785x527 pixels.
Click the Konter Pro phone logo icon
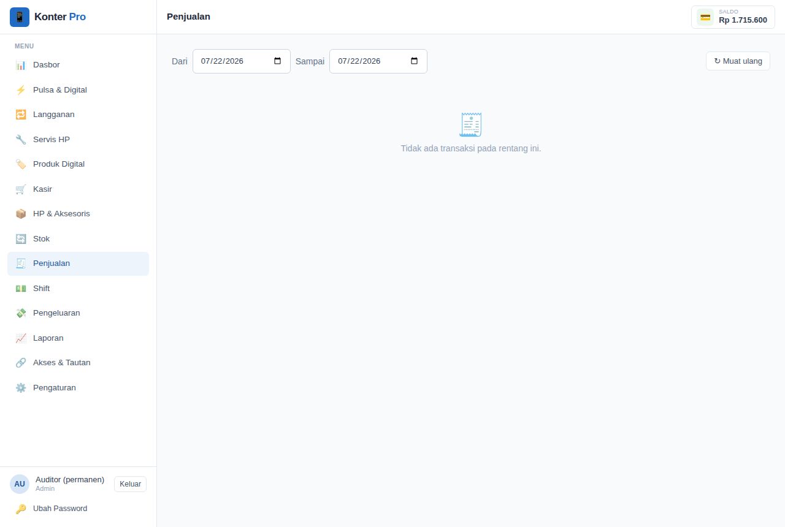pos(20,17)
